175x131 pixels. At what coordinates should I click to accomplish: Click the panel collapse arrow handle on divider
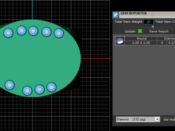(x=153, y=27)
